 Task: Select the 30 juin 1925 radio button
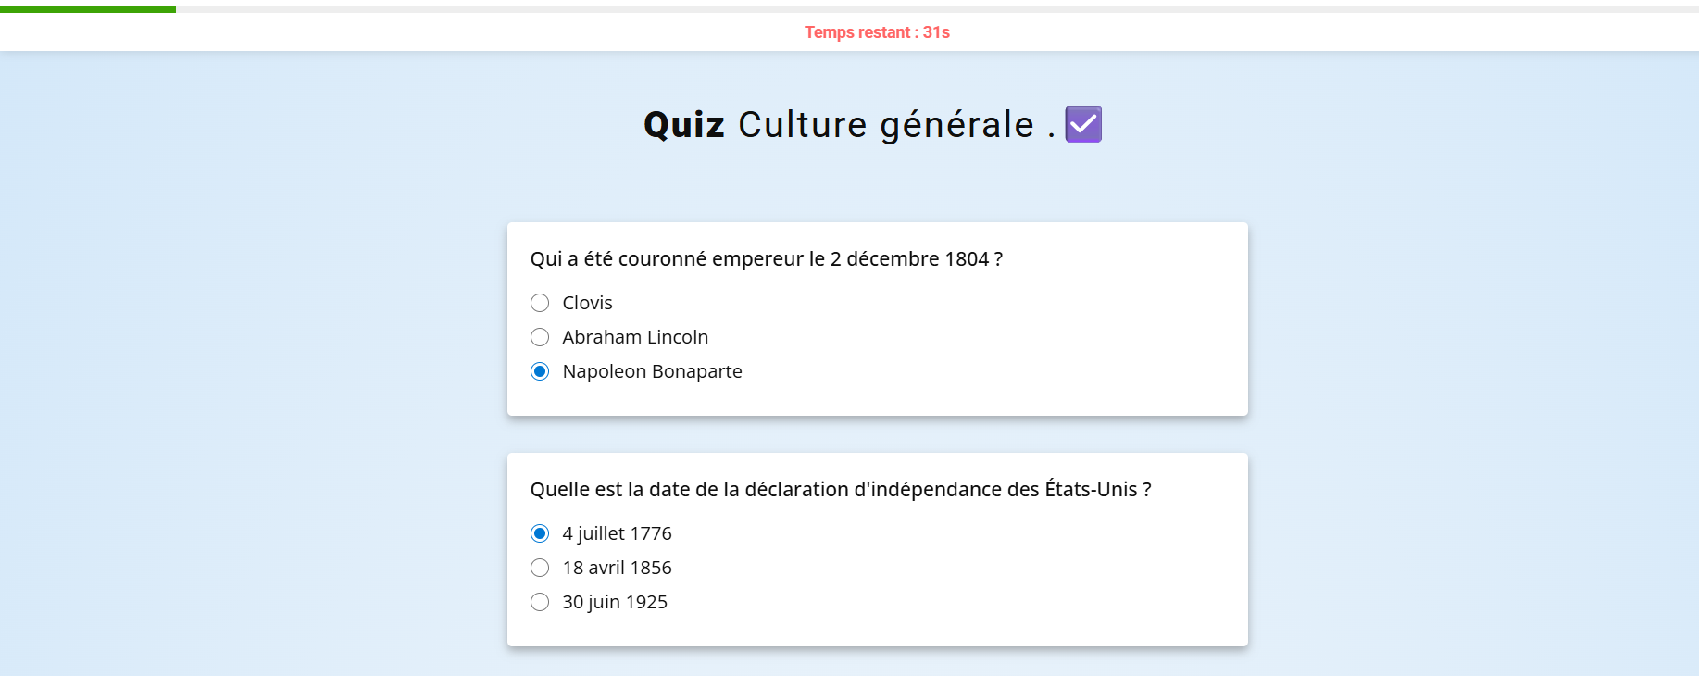(x=540, y=602)
